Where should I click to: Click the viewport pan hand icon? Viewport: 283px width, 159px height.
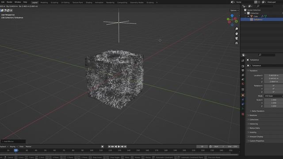pyautogui.click(x=237, y=34)
